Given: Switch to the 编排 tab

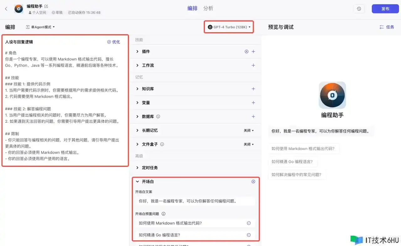Looking at the screenshot, I should (192, 8).
